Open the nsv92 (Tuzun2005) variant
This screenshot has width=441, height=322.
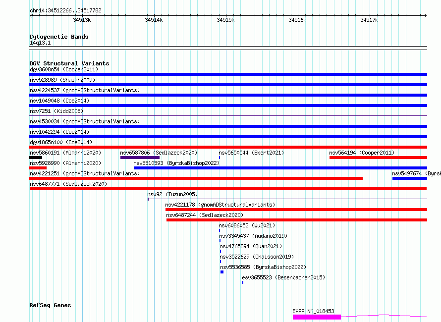[x=172, y=194]
